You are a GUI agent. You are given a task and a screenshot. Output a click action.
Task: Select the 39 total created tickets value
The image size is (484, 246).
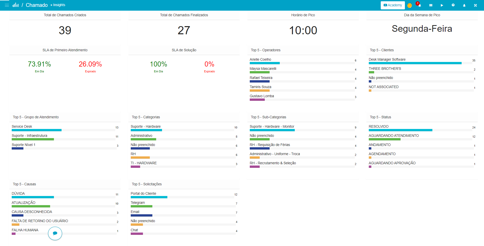click(x=65, y=30)
